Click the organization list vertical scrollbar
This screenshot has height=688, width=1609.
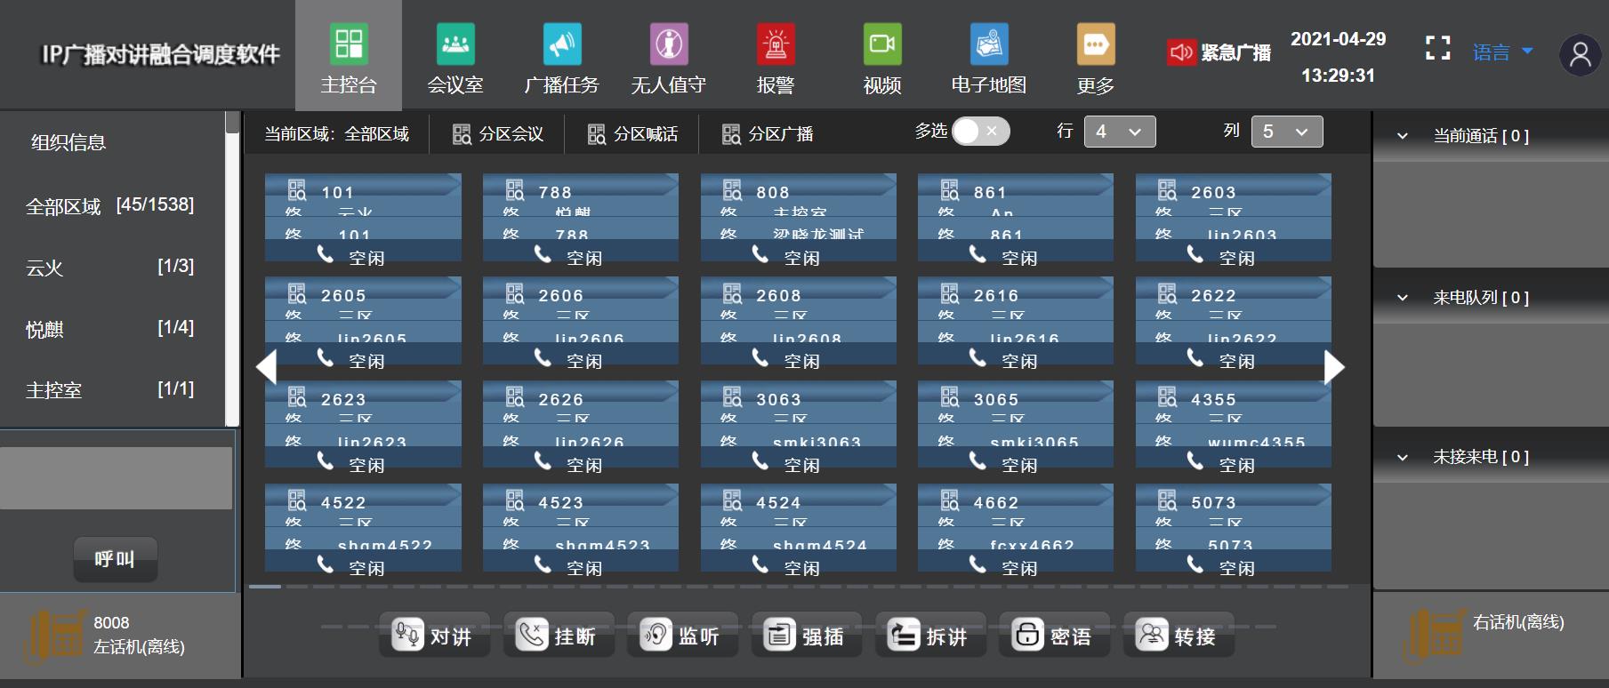[x=232, y=268]
